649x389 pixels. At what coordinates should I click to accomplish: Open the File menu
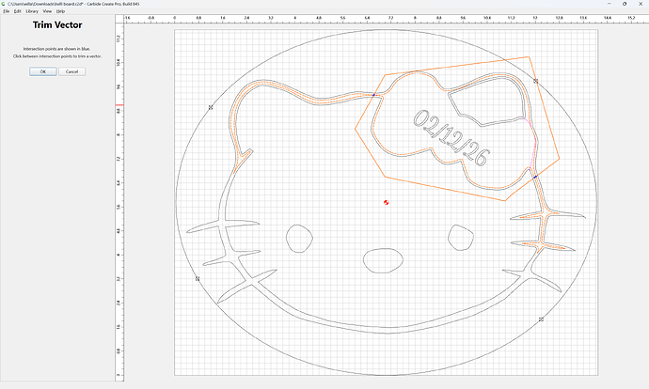[x=7, y=11]
